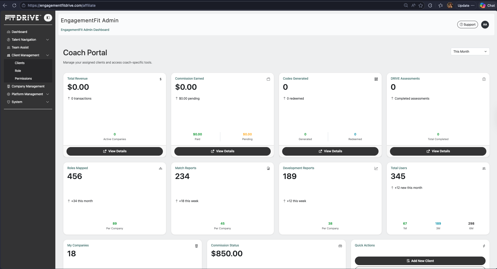Viewport: 497px width, 269px height.
Task: Click the users icon on Total Users card
Action: (484, 168)
